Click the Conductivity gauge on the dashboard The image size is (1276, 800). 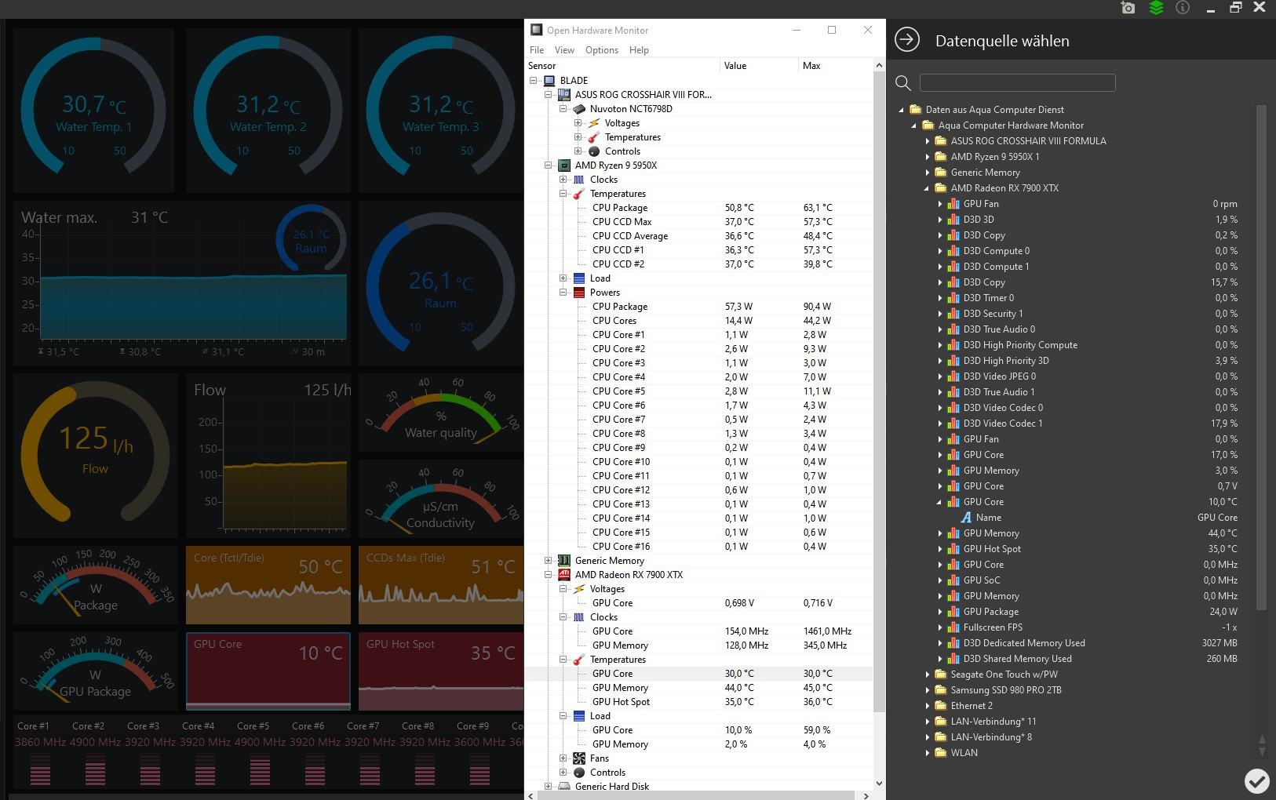(441, 499)
